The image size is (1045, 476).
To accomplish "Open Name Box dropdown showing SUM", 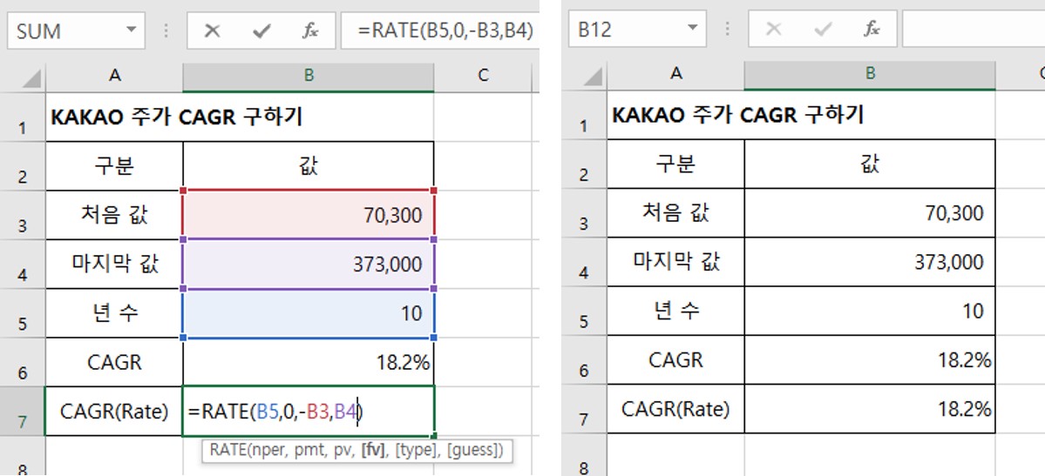I will pos(131,30).
